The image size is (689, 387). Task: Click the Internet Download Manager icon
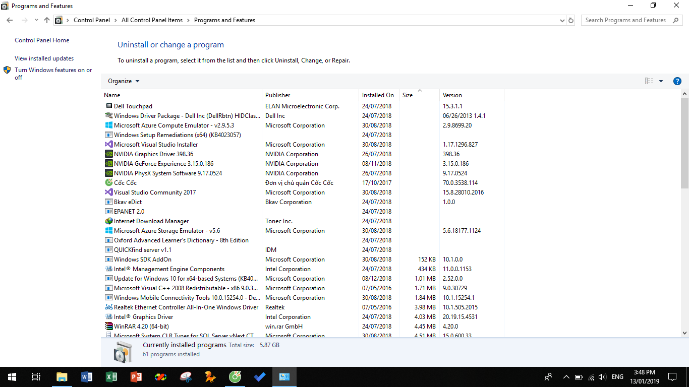tap(108, 221)
